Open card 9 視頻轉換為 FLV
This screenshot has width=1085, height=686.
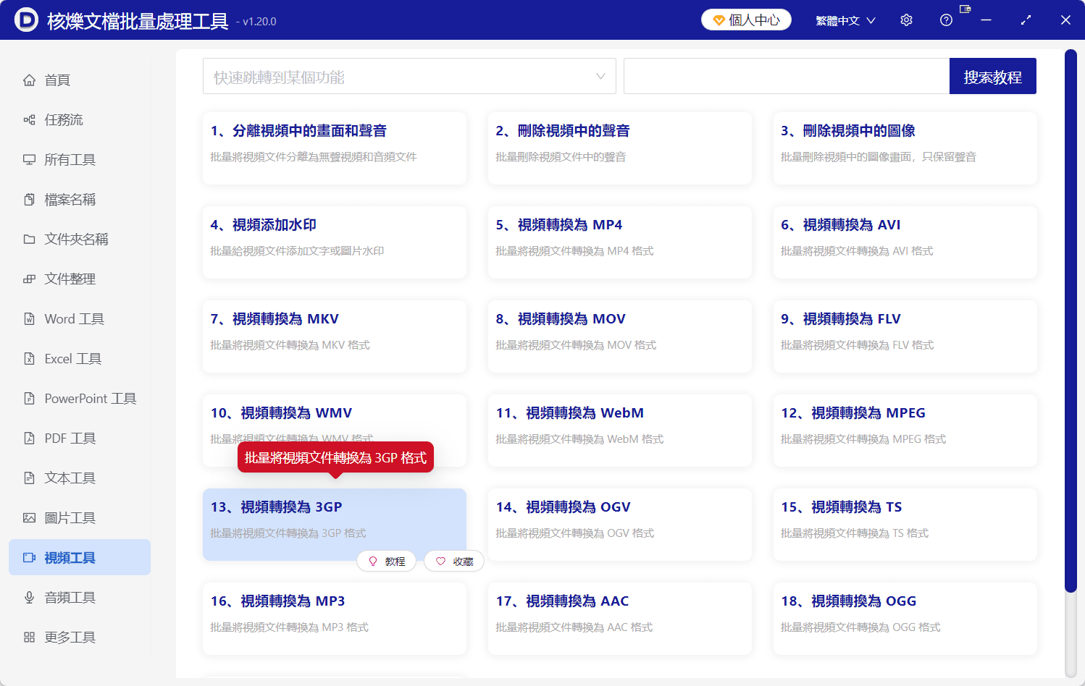point(905,336)
